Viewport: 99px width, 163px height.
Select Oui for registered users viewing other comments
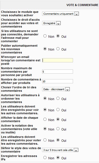pos(58,110)
